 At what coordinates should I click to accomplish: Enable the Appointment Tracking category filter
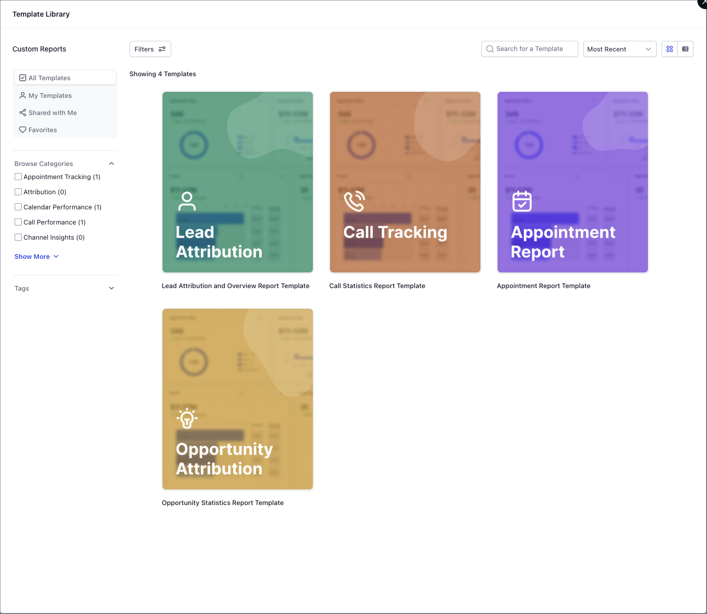tap(18, 177)
